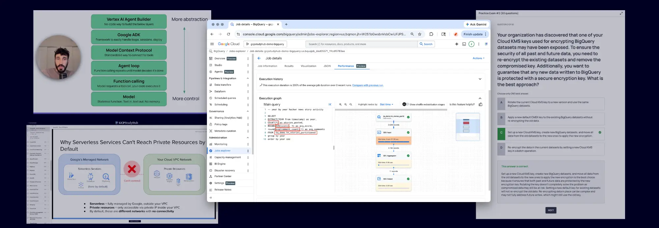Open the Actions dropdown menu
The width and height of the screenshot is (659, 228).
point(478,58)
